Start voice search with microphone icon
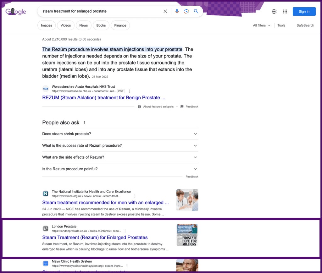322x273 pixels. tap(177, 11)
